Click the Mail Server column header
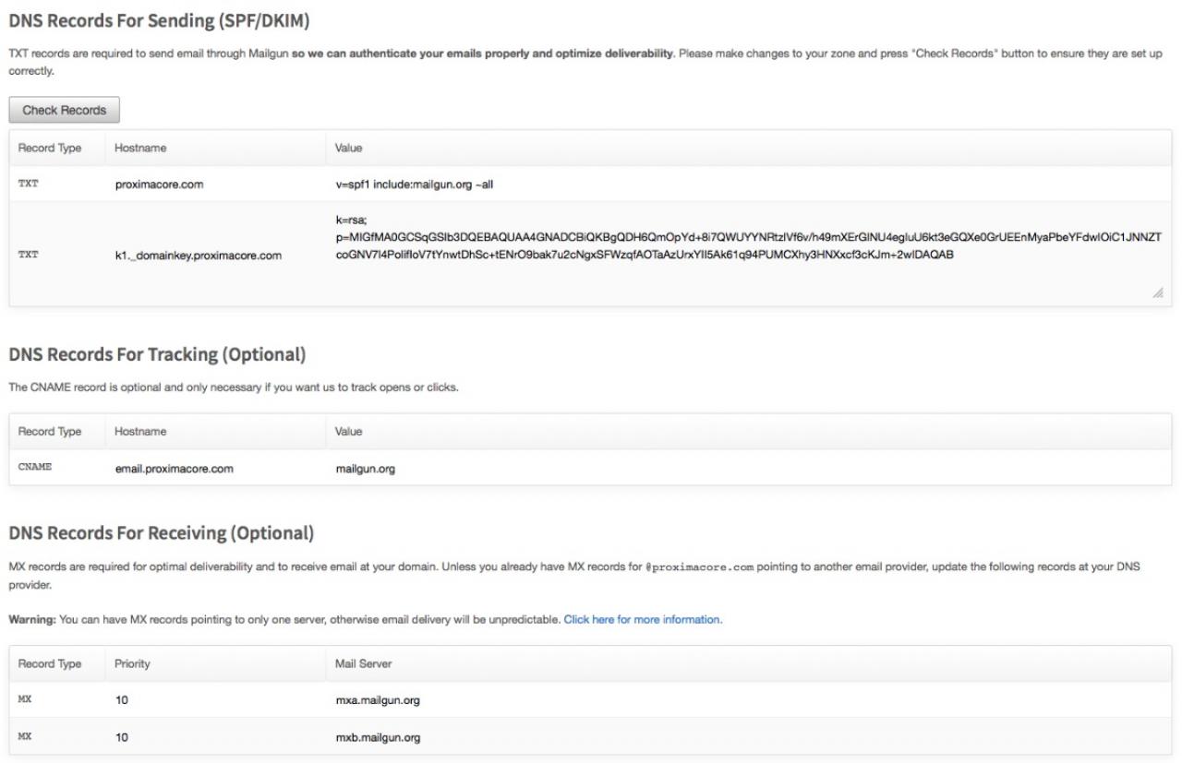This screenshot has width=1182, height=763. [x=364, y=663]
